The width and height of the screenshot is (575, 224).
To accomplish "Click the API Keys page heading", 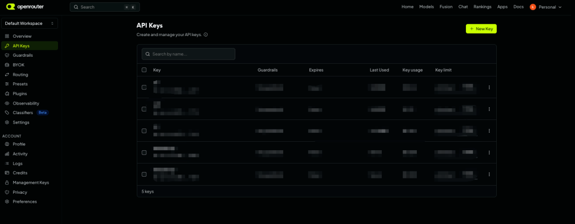I will [x=150, y=25].
